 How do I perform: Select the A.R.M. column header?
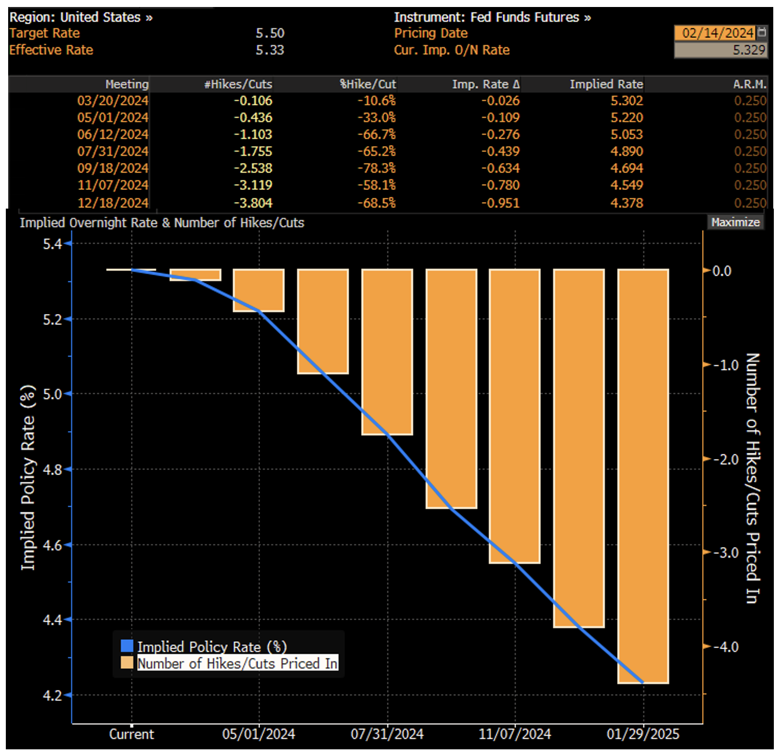(749, 84)
